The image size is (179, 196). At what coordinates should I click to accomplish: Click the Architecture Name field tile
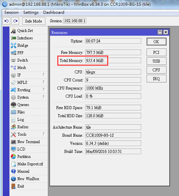113,127
